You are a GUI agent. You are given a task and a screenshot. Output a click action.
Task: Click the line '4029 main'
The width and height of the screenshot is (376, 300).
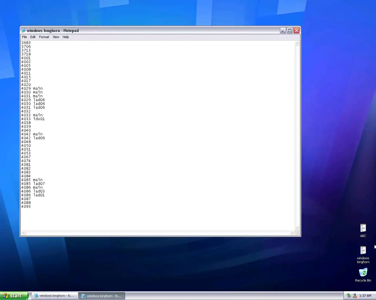click(x=32, y=88)
